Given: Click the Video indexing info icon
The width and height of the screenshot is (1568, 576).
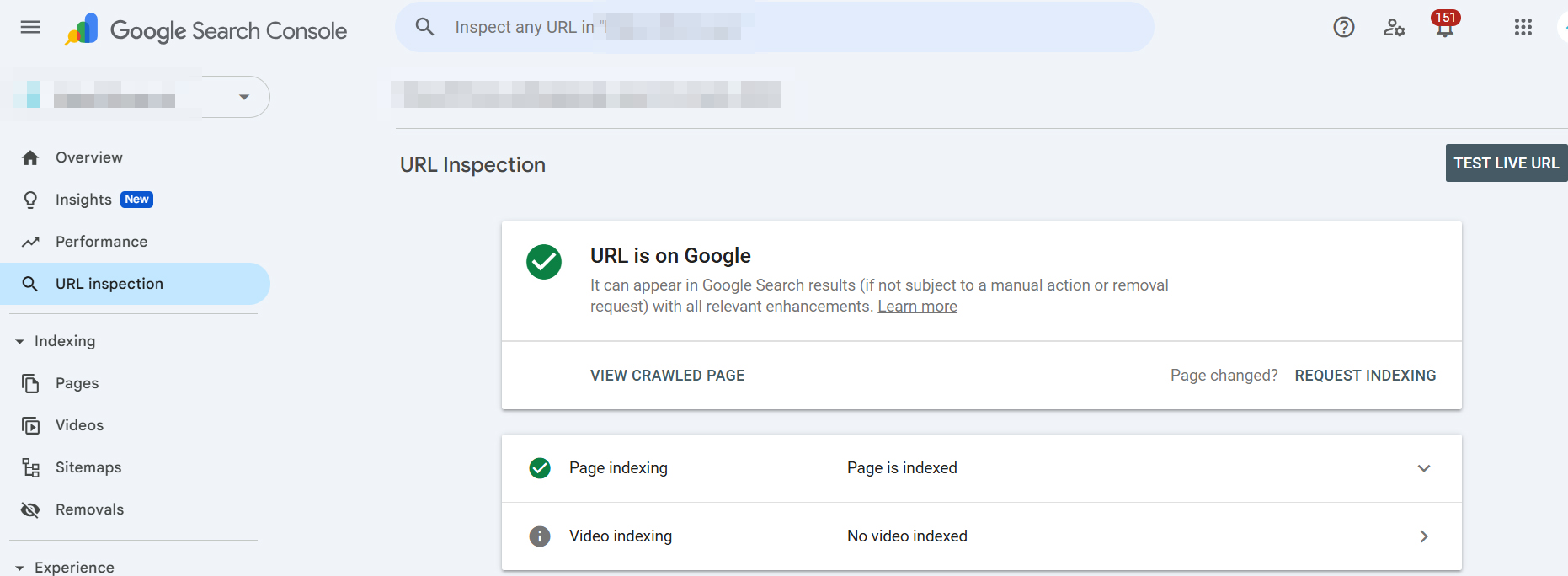Looking at the screenshot, I should [540, 536].
